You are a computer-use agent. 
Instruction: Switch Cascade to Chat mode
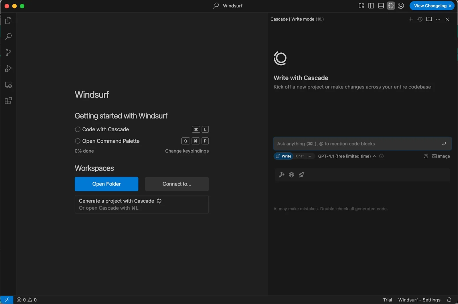[300, 156]
